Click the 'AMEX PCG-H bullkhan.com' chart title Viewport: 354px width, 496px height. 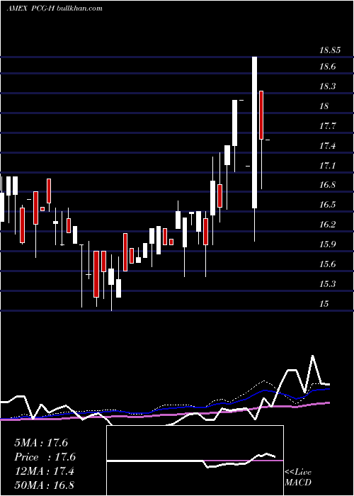(x=55, y=9)
